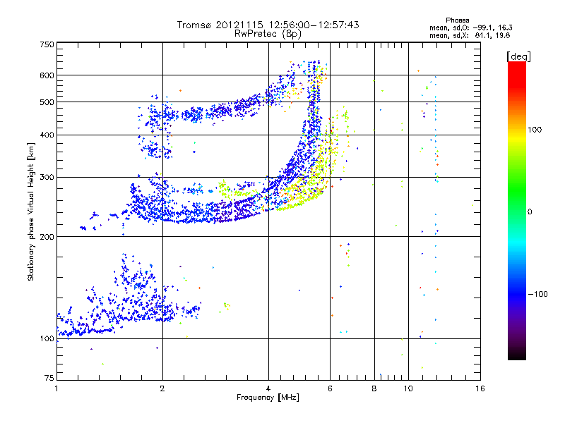This screenshot has height=423, width=565.
Task: Select the 'mean, sd,O: -99.1, 16.3' line
Action: coord(470,27)
